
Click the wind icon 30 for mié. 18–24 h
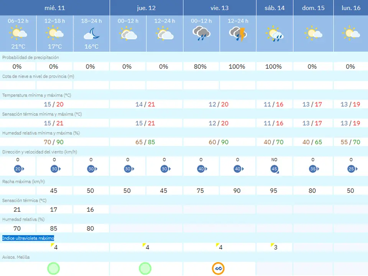tap(92, 169)
